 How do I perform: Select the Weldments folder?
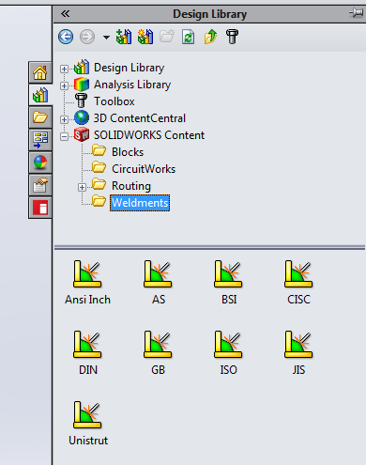140,203
